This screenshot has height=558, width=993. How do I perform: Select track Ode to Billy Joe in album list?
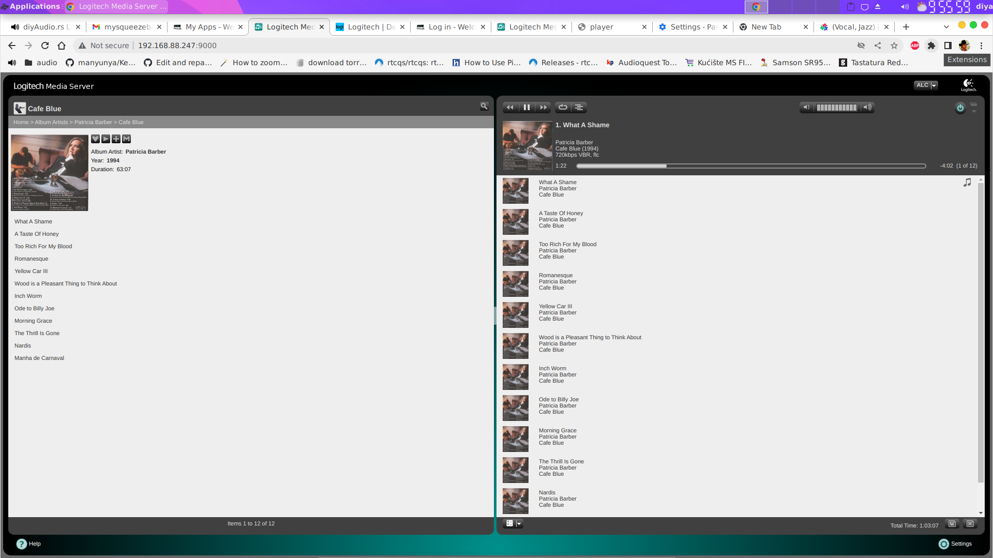[35, 309]
